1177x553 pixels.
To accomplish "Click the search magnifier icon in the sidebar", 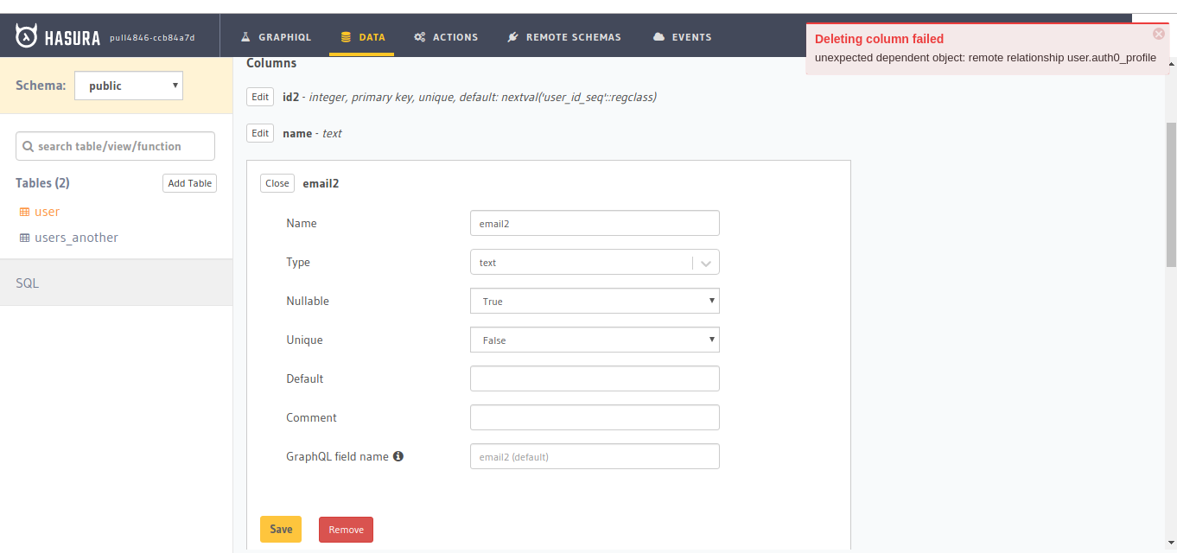I will pos(28,147).
